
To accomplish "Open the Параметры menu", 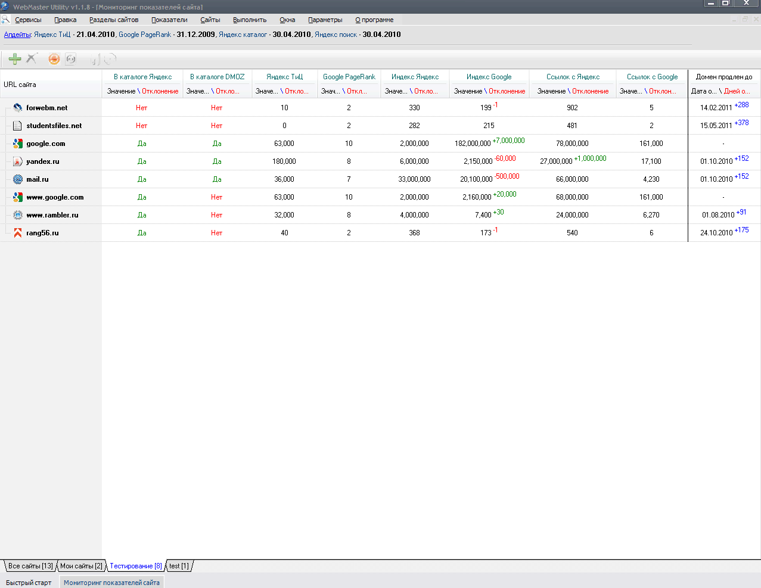I will 325,20.
